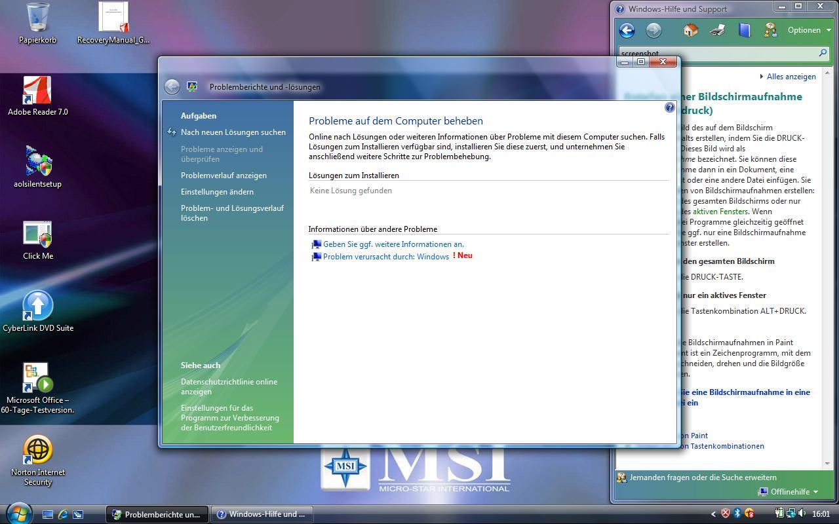
Task: Open the Offlinehilfe dropdown
Action: [789, 491]
